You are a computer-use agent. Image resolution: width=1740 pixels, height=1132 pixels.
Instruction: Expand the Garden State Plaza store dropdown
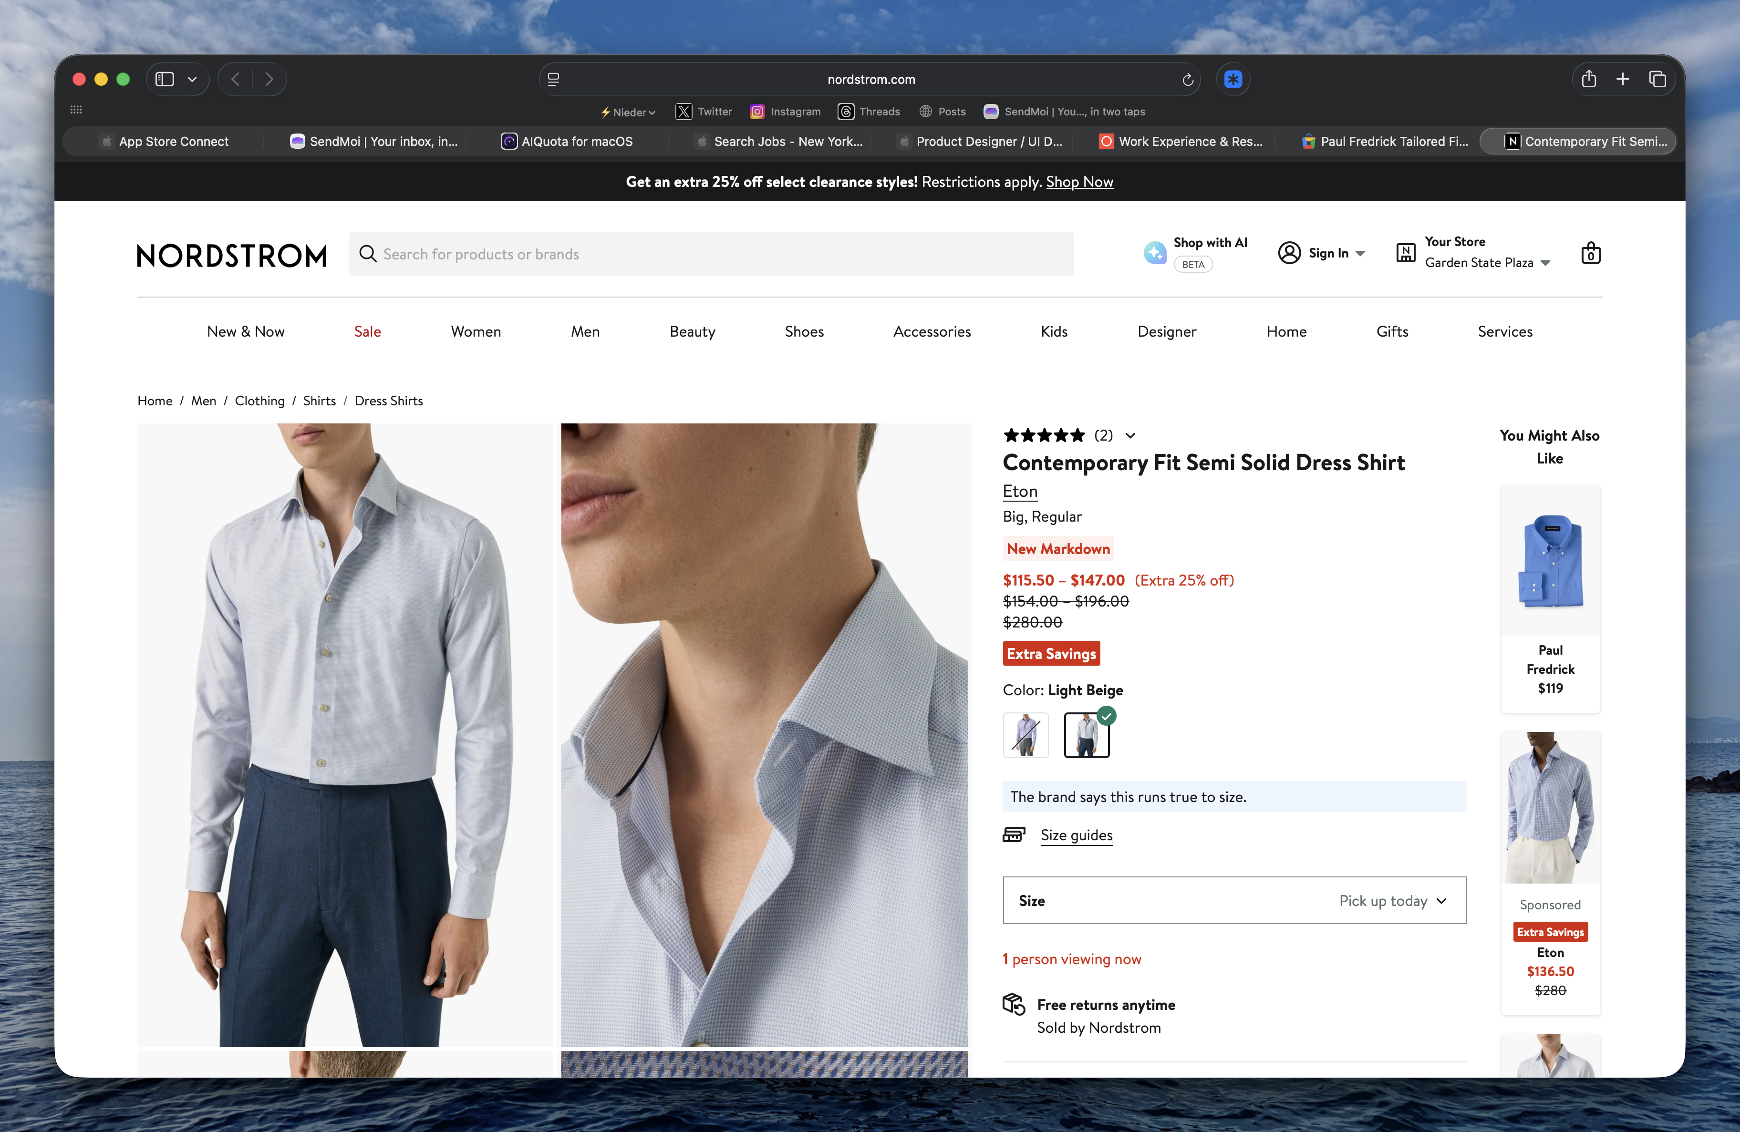click(1545, 263)
